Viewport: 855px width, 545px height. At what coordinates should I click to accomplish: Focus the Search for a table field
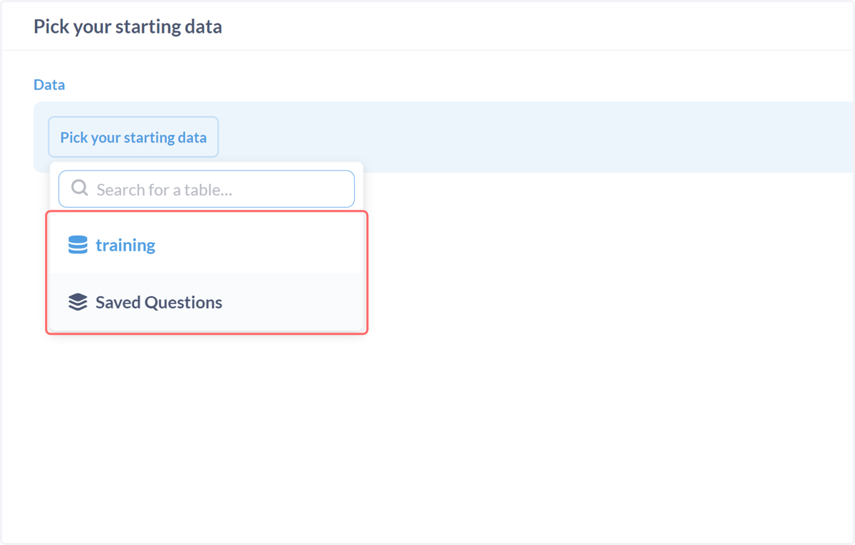(207, 189)
